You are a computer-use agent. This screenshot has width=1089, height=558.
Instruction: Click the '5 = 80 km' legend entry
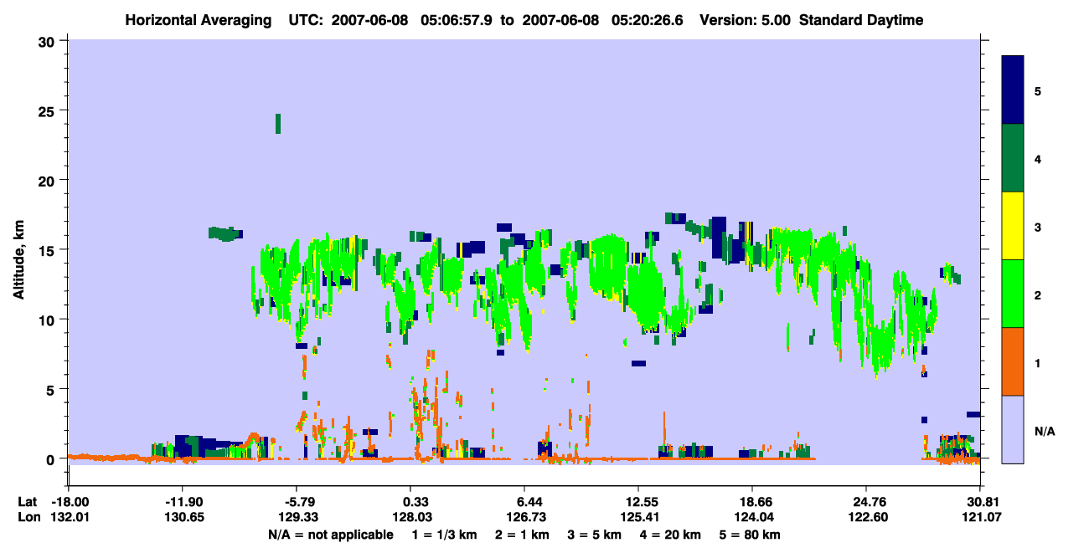point(751,535)
